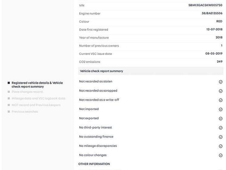Image resolution: width=226 pixels, height=170 pixels.
Task: Click the No mileage discrepancies check icon
Action: click(221, 146)
